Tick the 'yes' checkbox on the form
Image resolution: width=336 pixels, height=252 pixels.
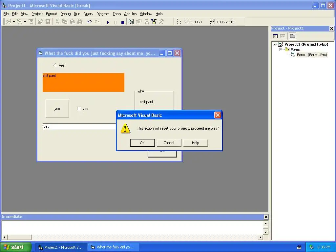pos(79,109)
